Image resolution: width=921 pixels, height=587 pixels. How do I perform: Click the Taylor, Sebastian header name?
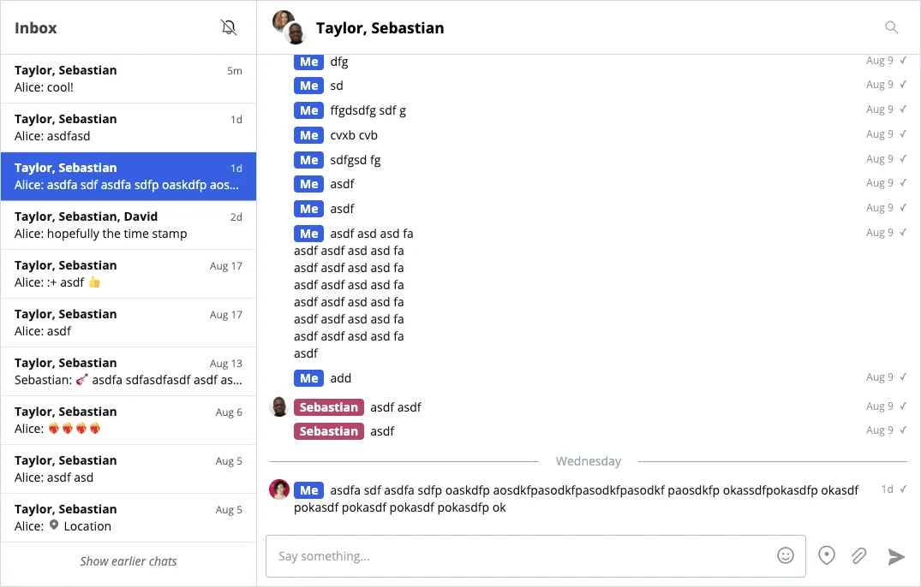[380, 27]
